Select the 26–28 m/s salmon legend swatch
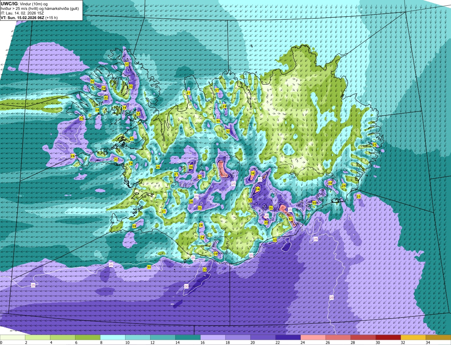The image size is (451, 345). point(338,338)
